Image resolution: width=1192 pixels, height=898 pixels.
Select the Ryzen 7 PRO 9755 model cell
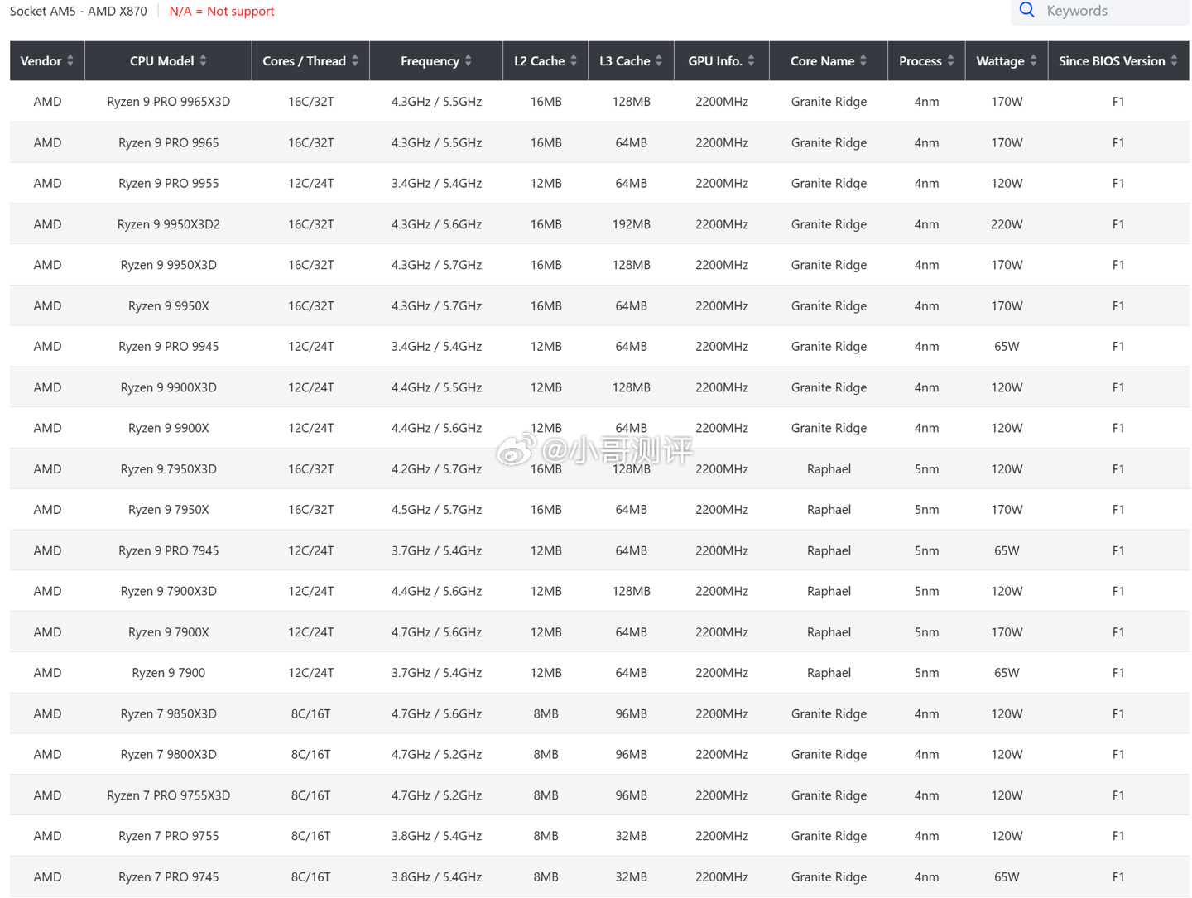(169, 836)
